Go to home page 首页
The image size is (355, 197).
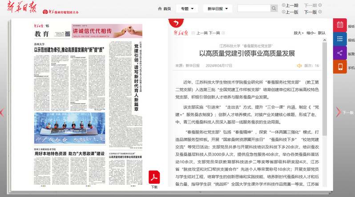(164, 8)
